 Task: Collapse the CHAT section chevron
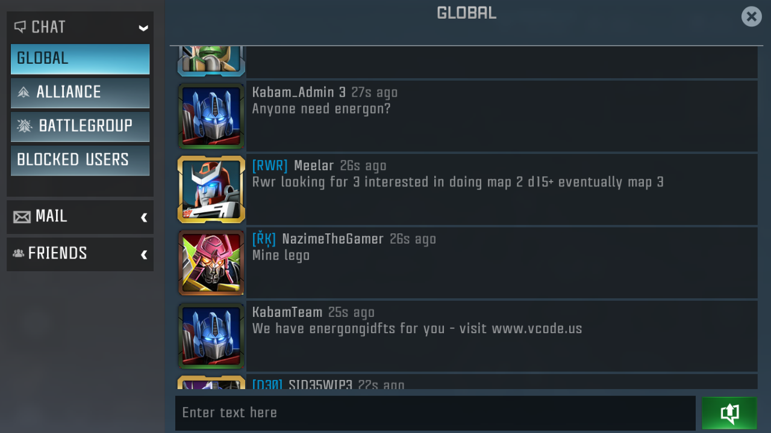click(143, 28)
